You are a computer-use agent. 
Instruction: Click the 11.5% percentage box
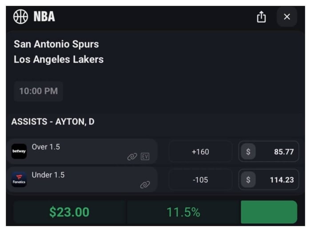(183, 212)
